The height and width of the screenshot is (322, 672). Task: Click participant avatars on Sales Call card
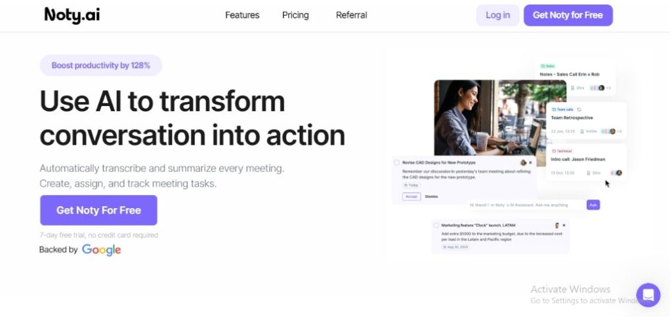[x=597, y=88]
